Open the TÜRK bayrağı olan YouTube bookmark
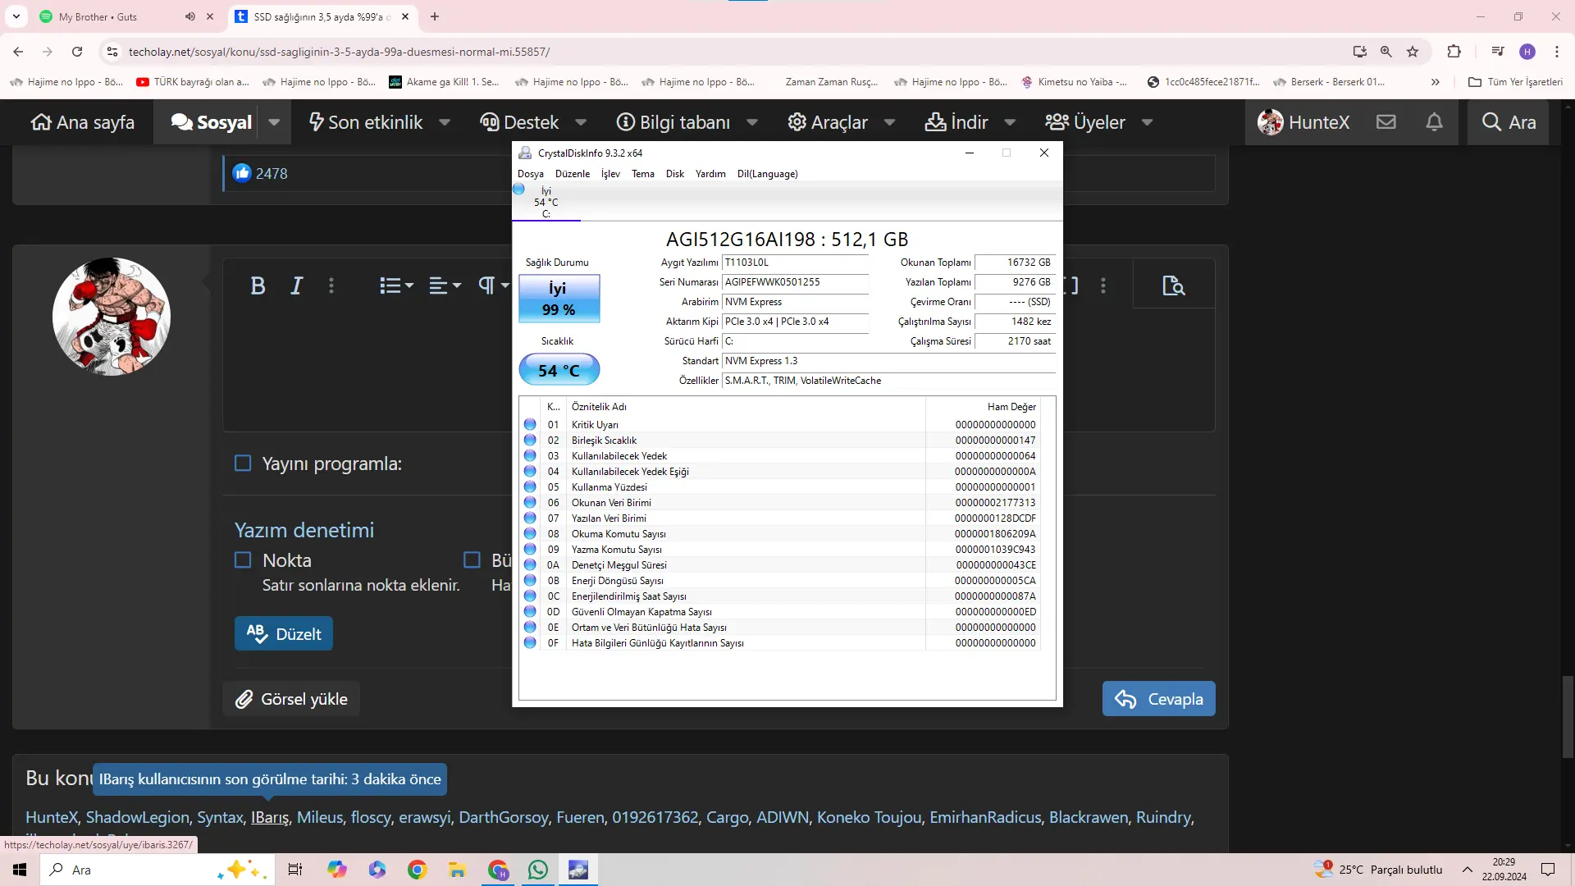This screenshot has height=886, width=1575. pyautogui.click(x=193, y=82)
